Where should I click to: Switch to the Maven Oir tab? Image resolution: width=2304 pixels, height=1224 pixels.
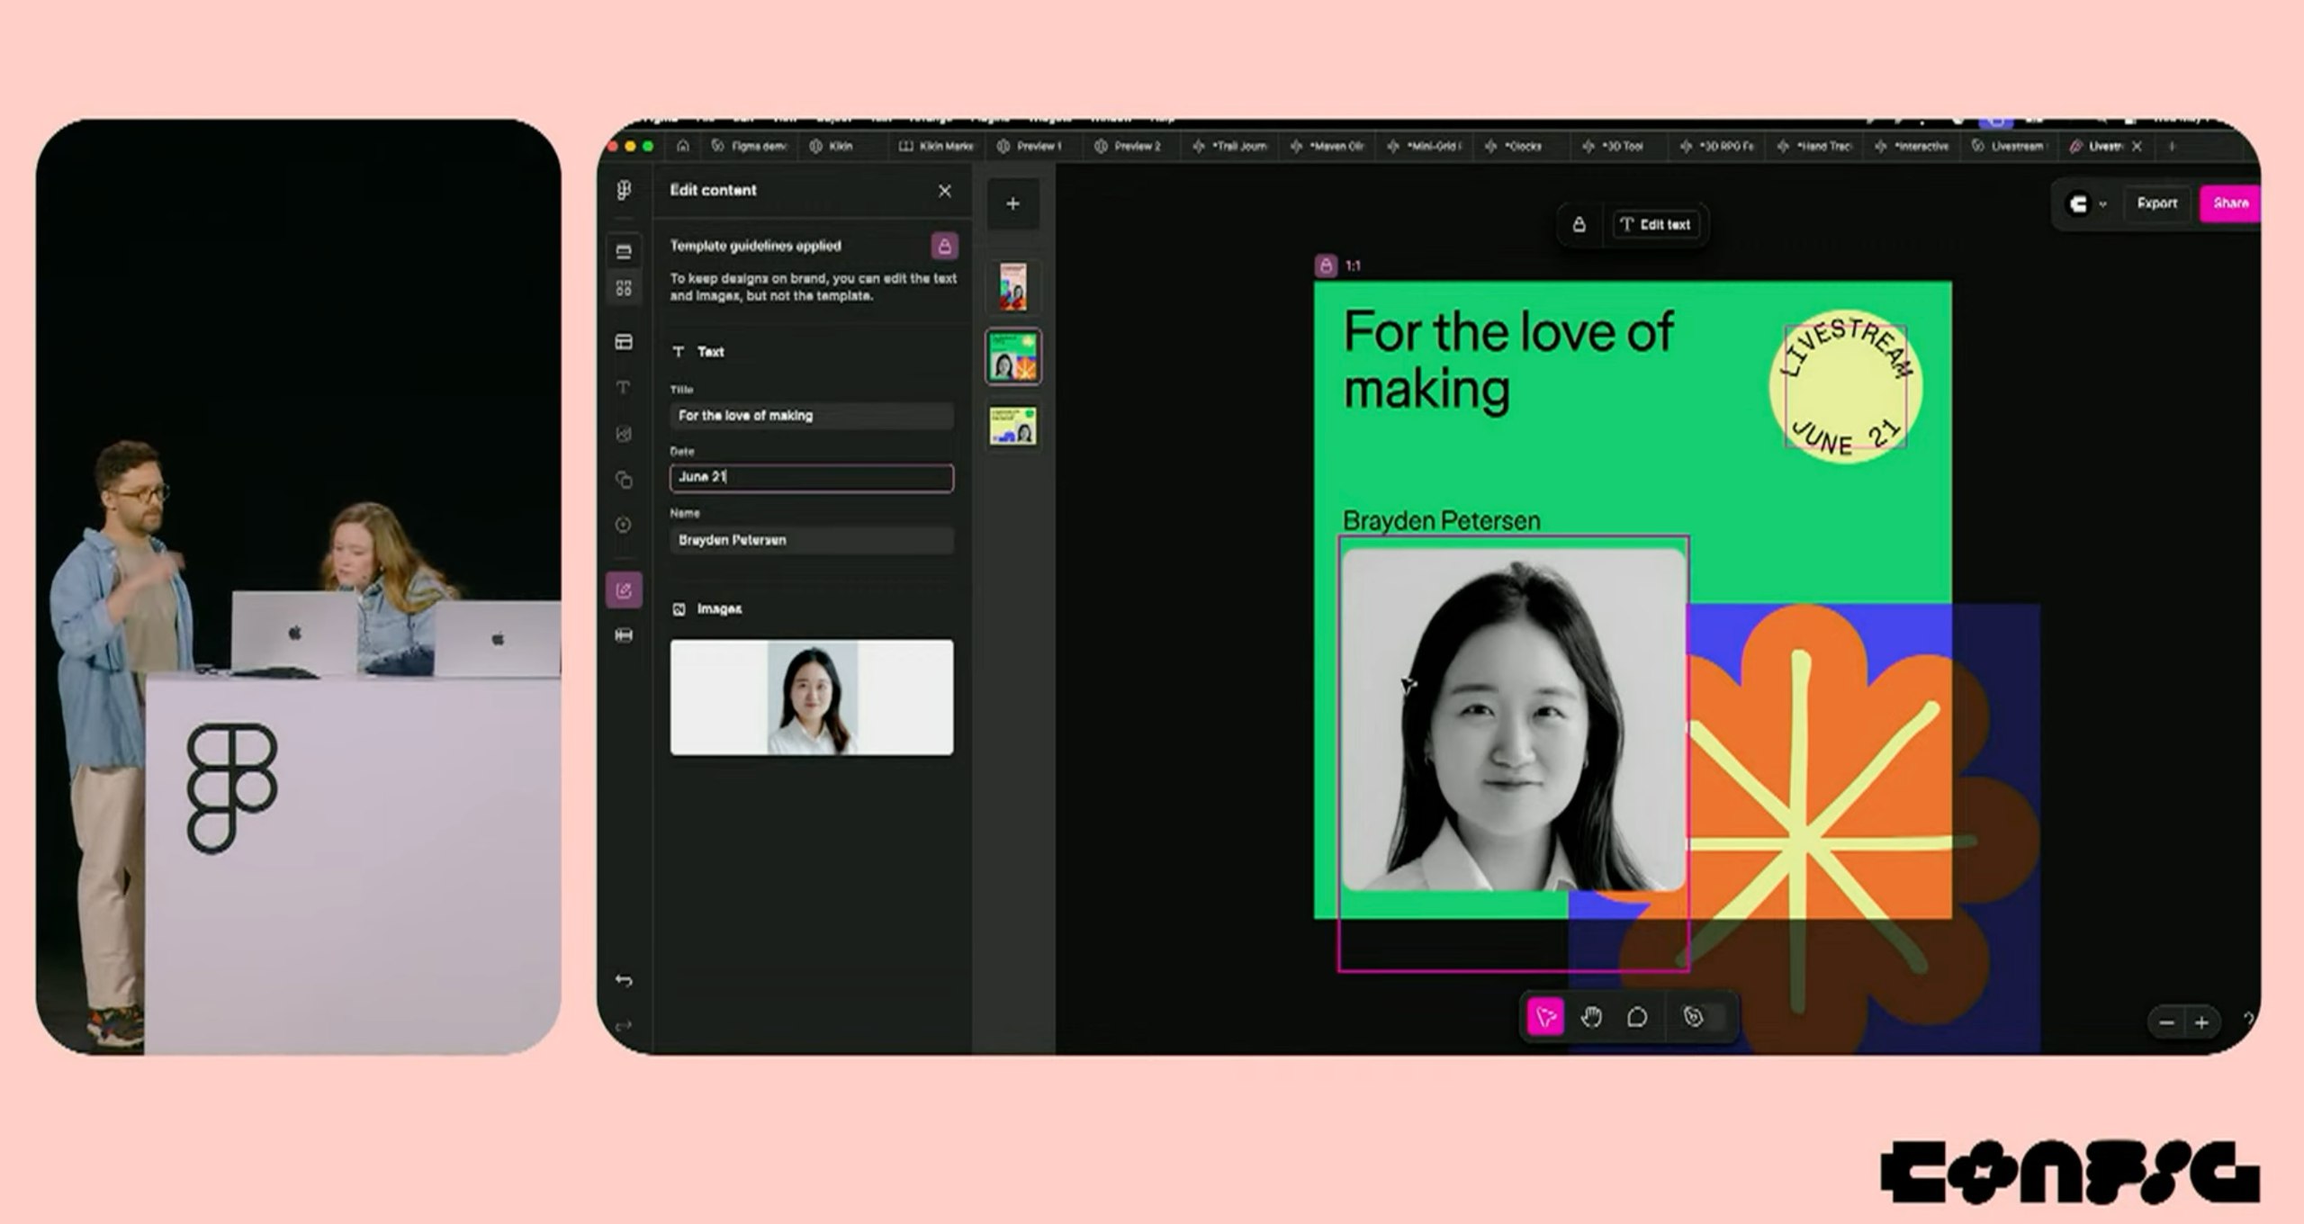point(1327,146)
